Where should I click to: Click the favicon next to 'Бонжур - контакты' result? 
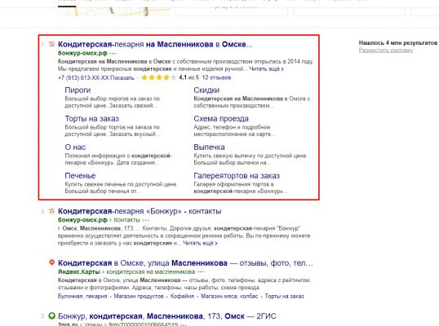[51, 211]
